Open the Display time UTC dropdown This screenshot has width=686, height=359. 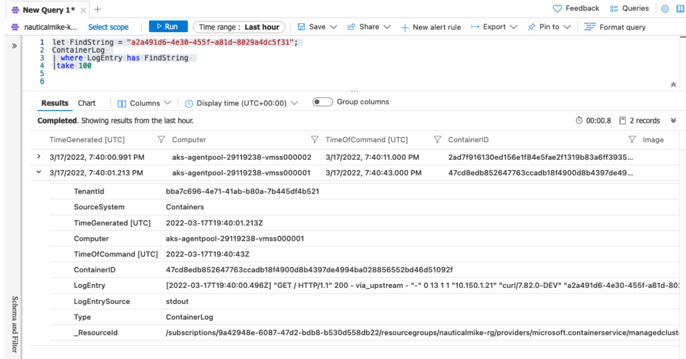(241, 103)
